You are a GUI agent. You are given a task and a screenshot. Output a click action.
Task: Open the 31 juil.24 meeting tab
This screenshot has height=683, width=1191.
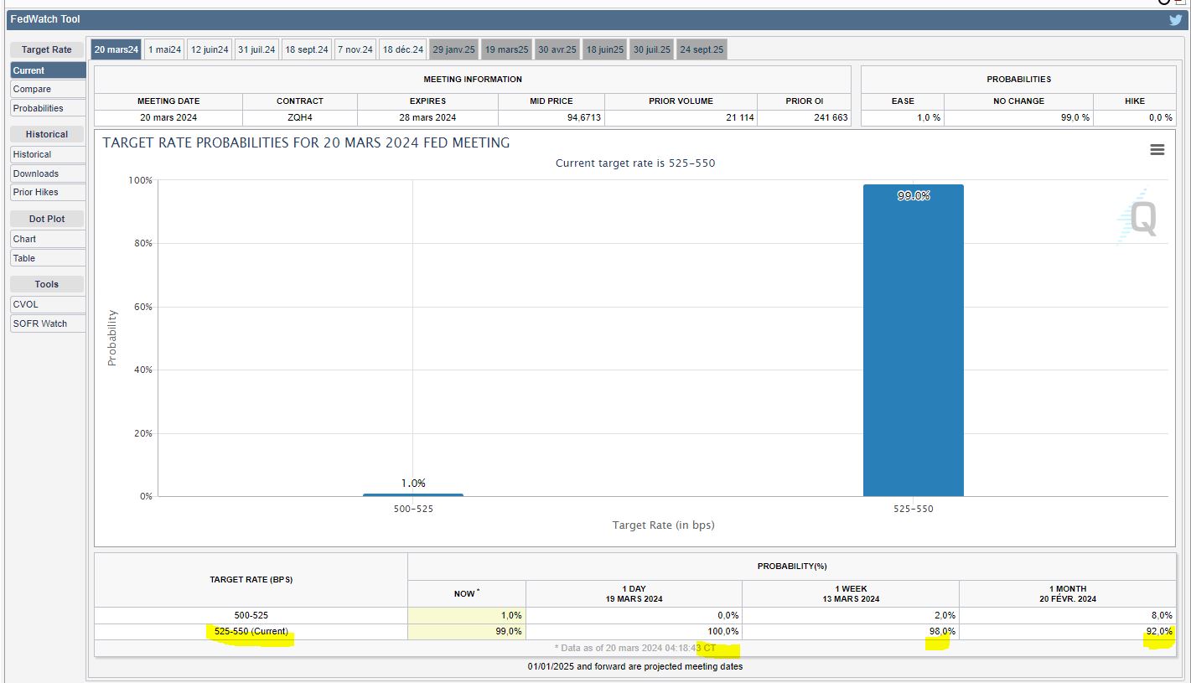256,49
